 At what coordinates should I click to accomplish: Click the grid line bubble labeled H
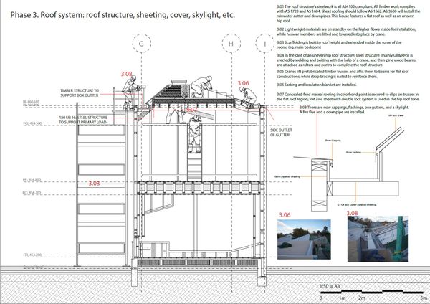coord(231,43)
